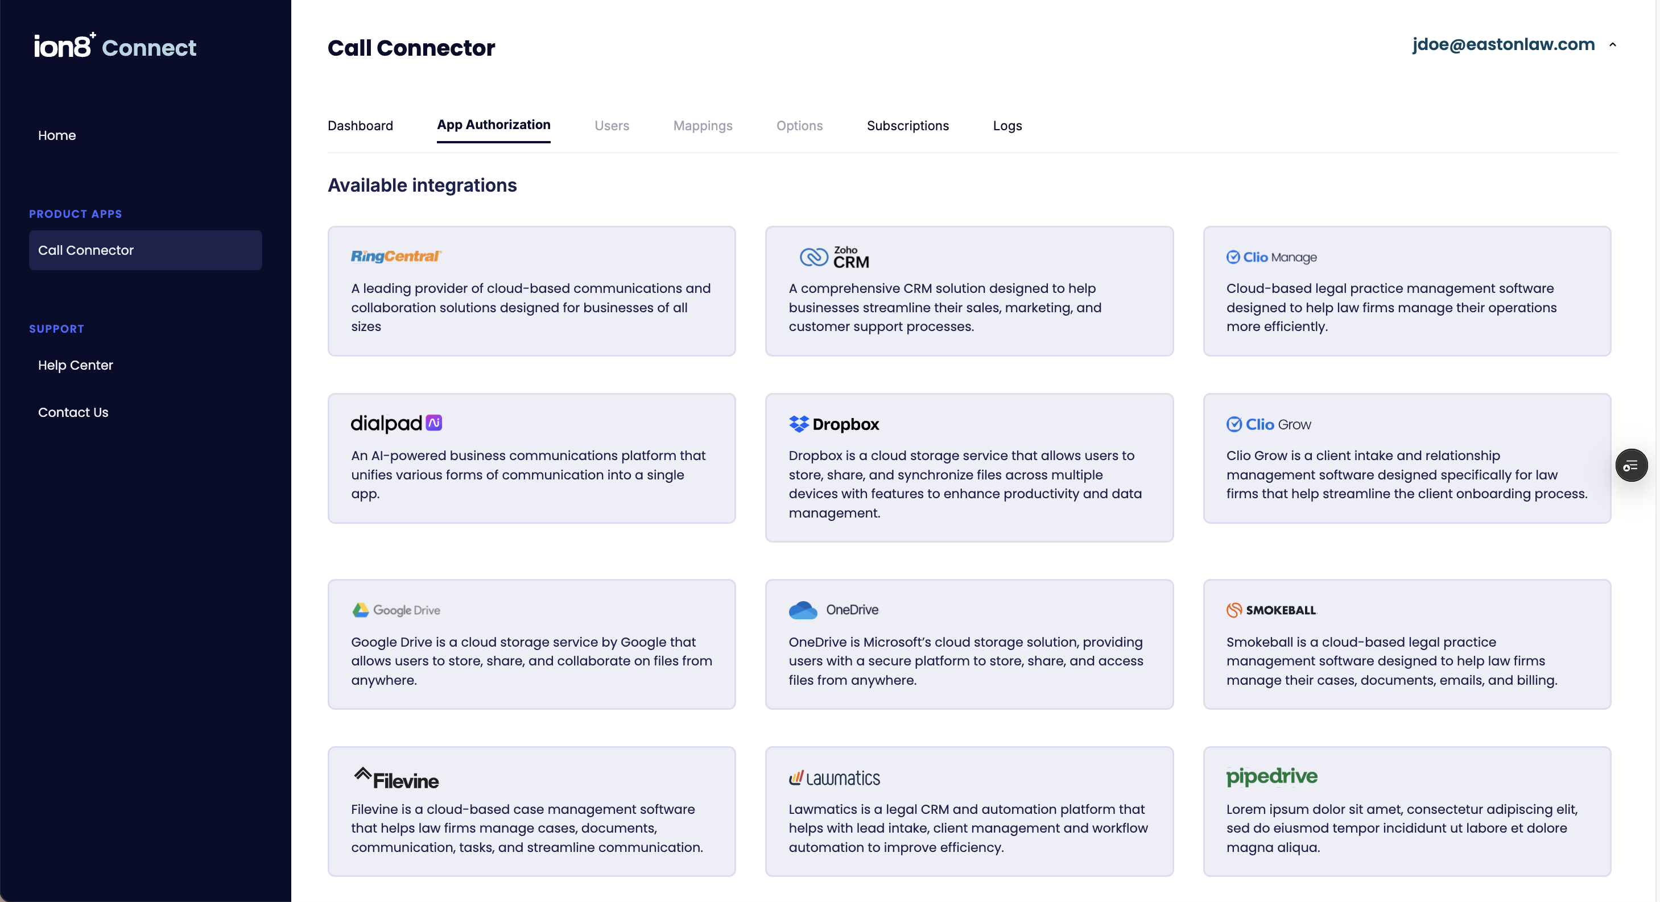Click the dialpad Ai logo

397,423
